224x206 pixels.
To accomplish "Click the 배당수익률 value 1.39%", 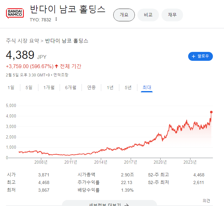I will [127, 190].
